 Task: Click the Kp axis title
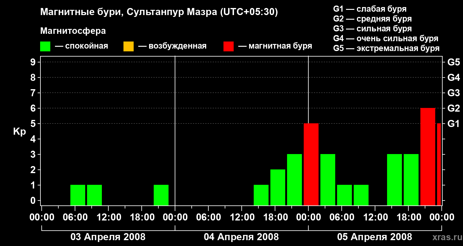click(19, 132)
